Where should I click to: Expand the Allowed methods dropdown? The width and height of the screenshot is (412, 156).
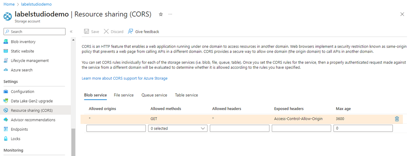point(178,128)
